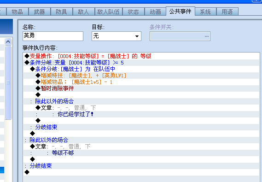The image size is (262, 182).
Task: Select the indented 分歧结束 line
Action: tap(141, 127)
